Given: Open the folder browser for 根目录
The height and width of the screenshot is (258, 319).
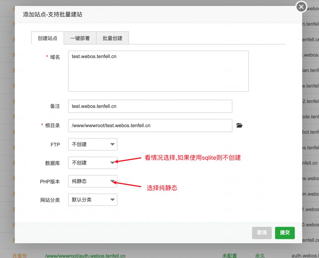Looking at the screenshot, I should click(239, 125).
